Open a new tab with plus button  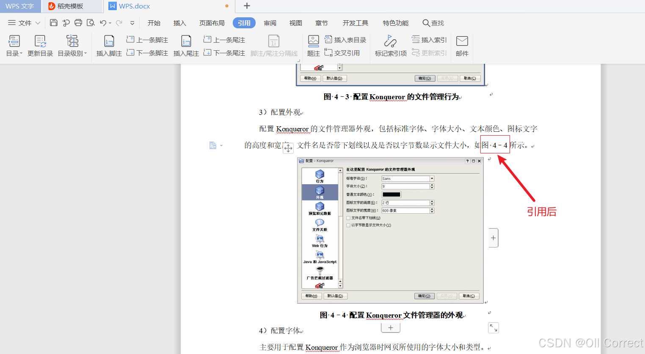(x=247, y=6)
